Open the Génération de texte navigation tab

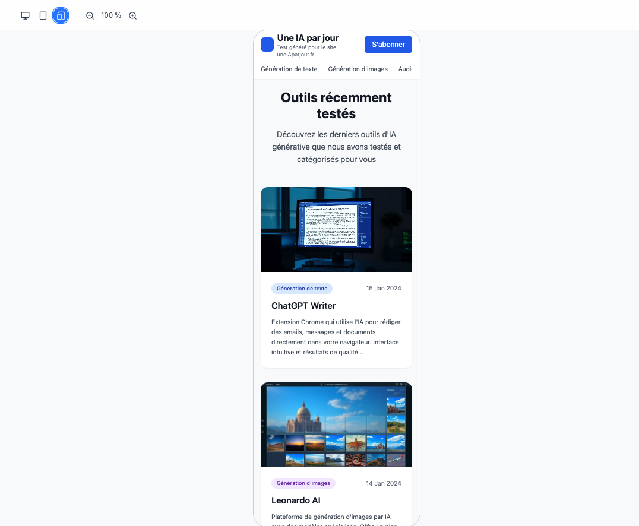click(x=289, y=69)
